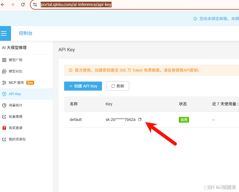Click the orange Beta badge

[x=30, y=83]
